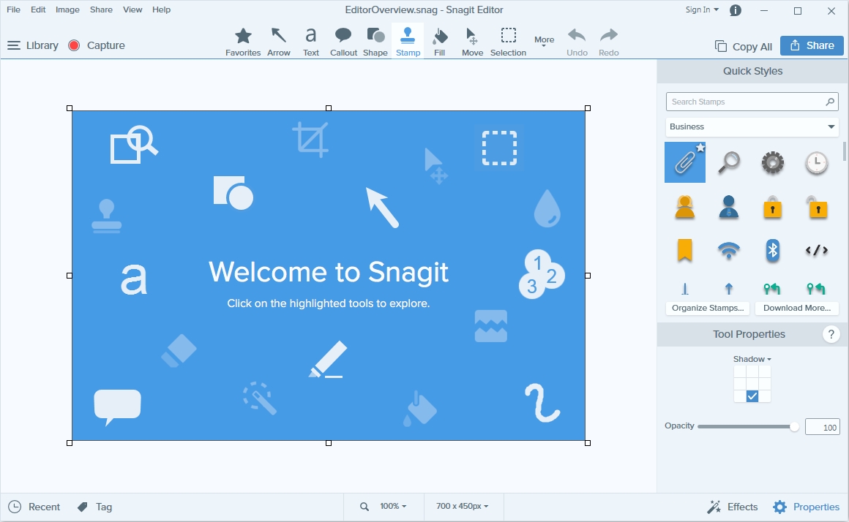Viewport: 849px width, 522px height.
Task: Expand the 100% zoom dropdown
Action: pos(392,506)
